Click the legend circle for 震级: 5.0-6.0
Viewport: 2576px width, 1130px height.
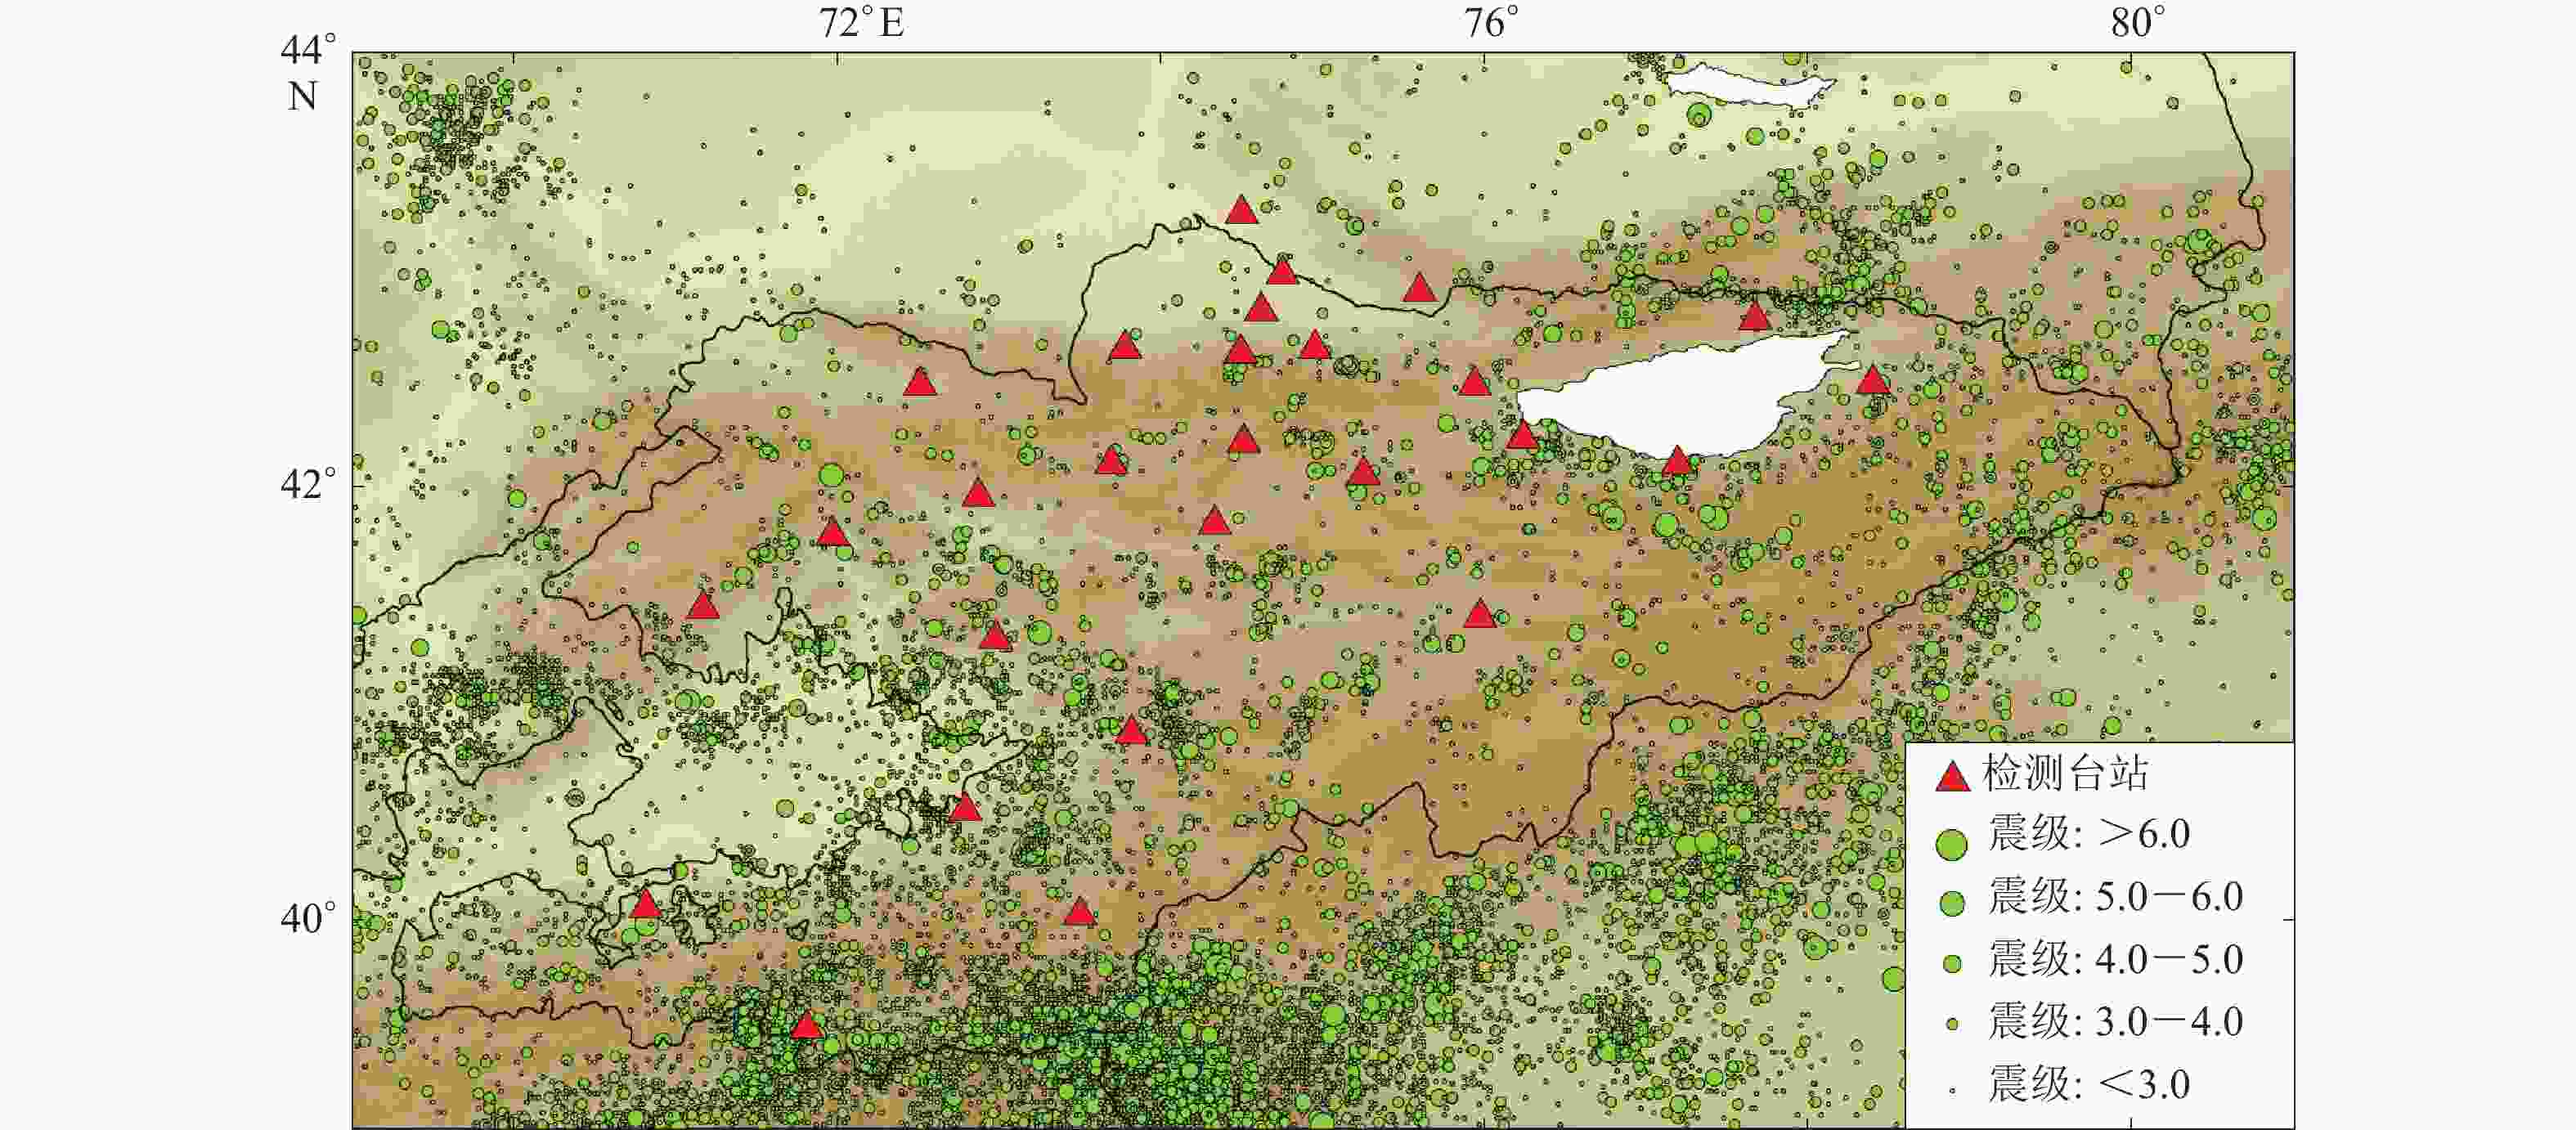(x=1952, y=903)
